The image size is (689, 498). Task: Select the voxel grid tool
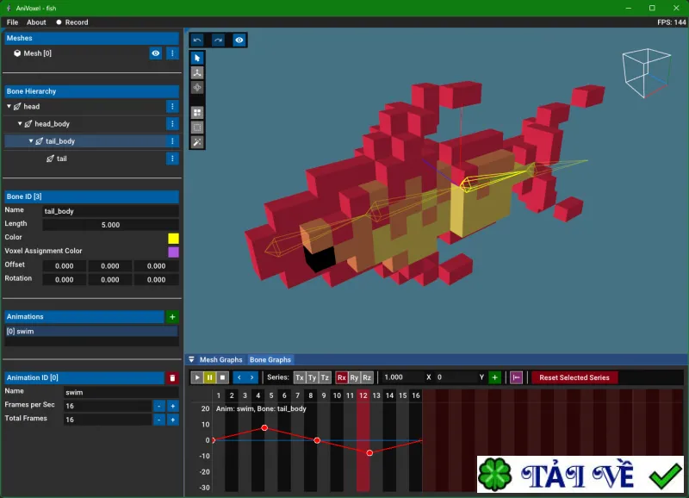[197, 113]
